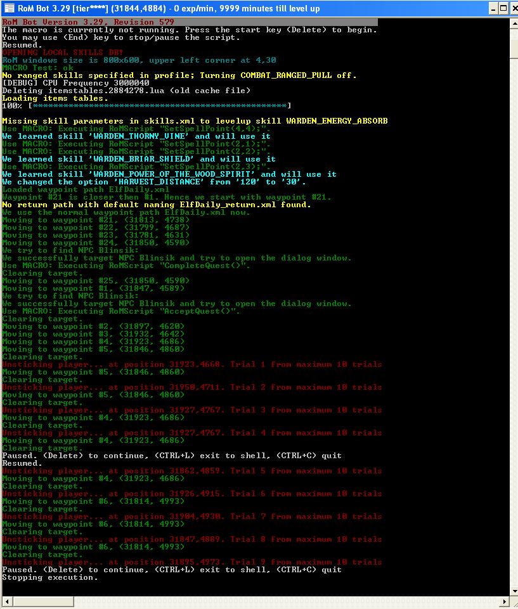Click the 100% loading progress bar line
518x609 pixels.
pyautogui.click(x=146, y=106)
